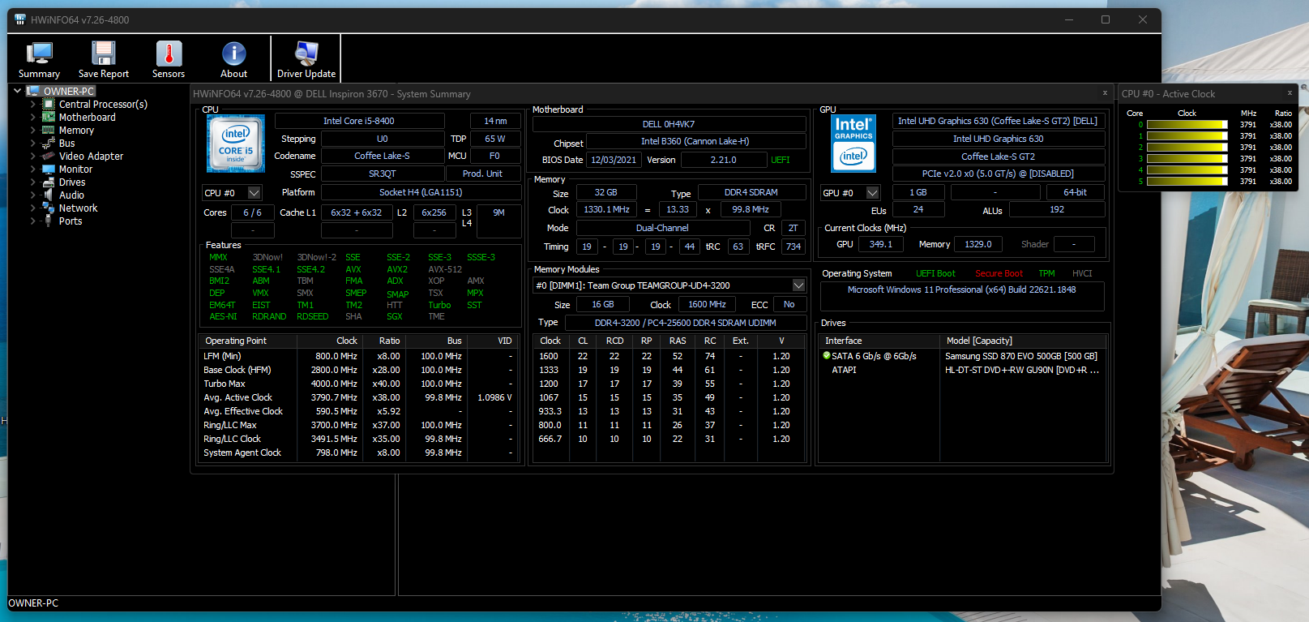Expand the Memory tree node
The width and height of the screenshot is (1309, 622).
click(x=32, y=131)
